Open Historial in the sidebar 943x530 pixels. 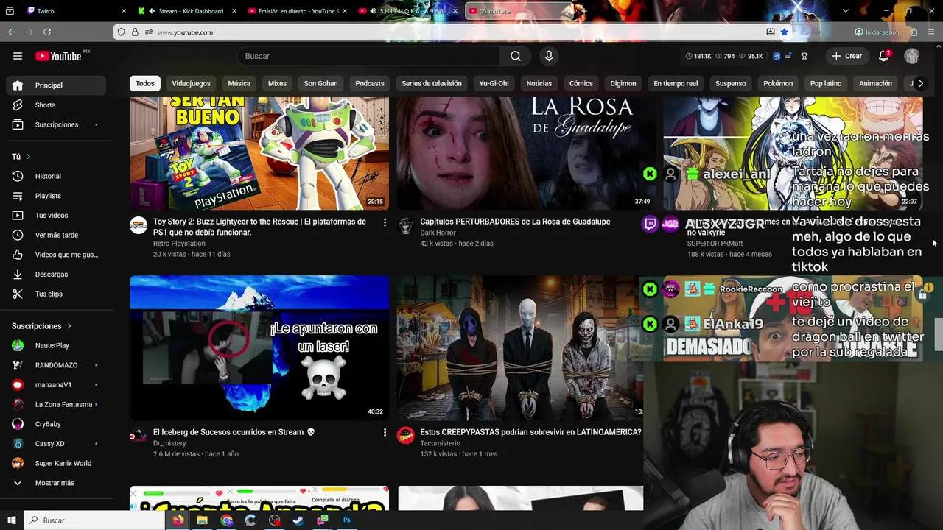tap(56, 177)
